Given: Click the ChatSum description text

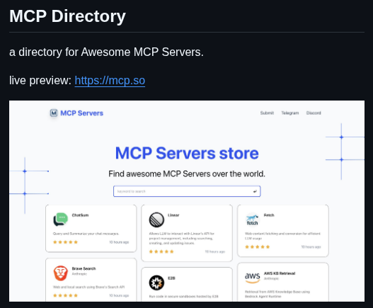Looking at the screenshot, I should pos(86,234).
